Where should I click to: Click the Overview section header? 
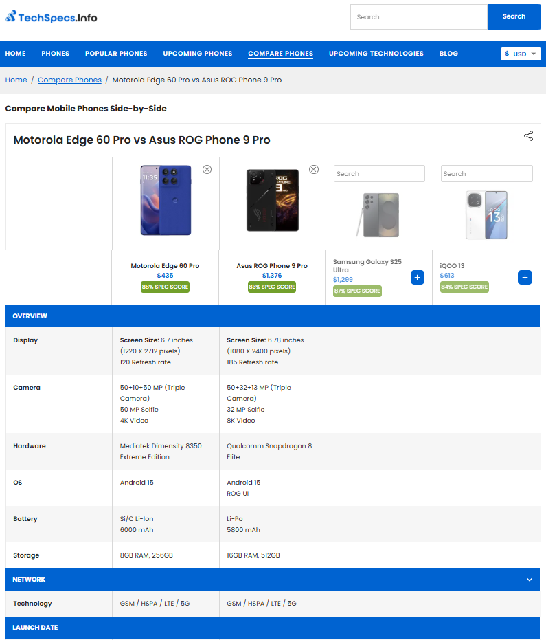click(273, 316)
